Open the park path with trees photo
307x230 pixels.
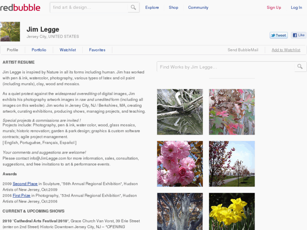[232, 164]
